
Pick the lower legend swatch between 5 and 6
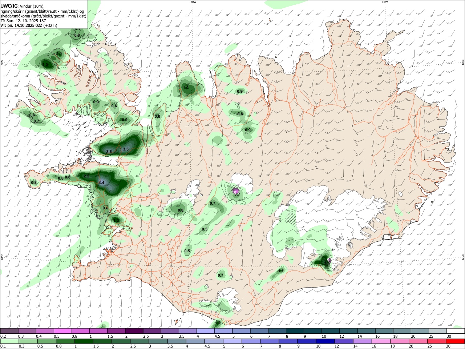pyautogui.click(x=232, y=341)
